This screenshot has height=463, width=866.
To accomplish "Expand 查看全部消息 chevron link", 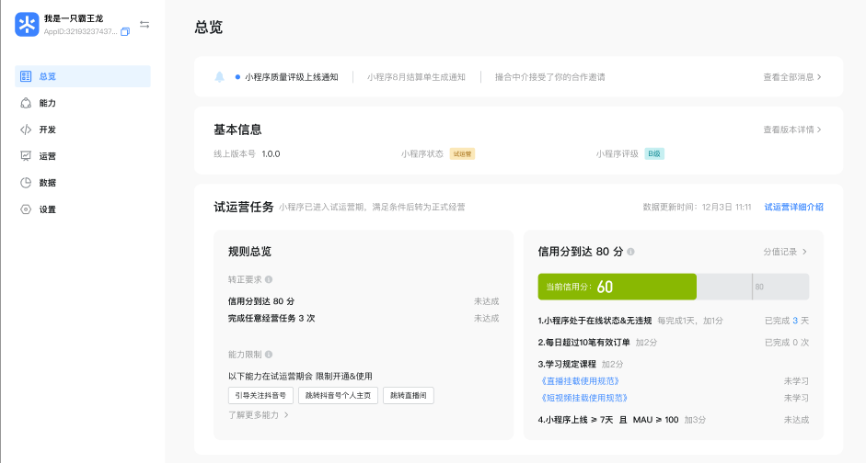I will tap(792, 77).
